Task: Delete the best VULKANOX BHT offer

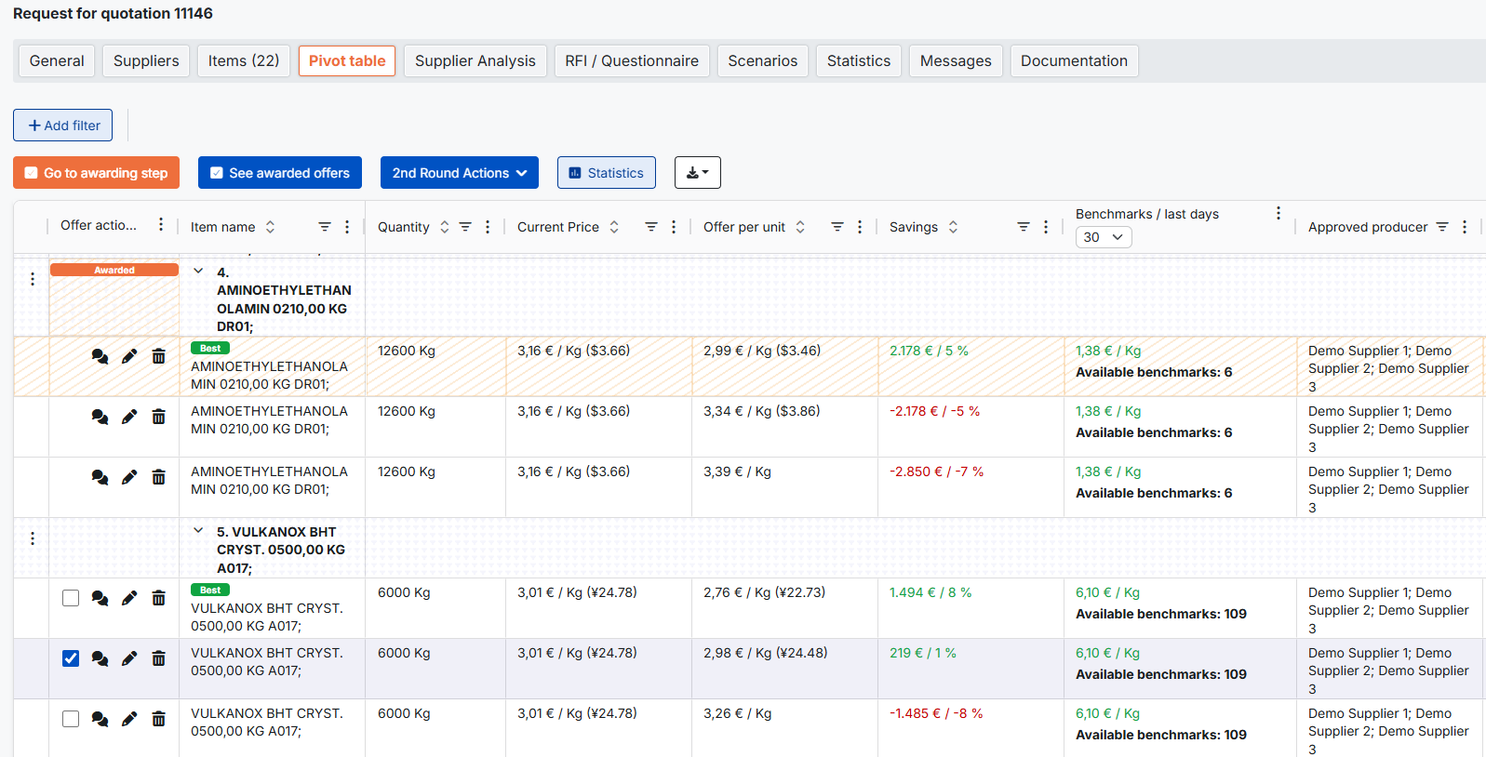Action: pyautogui.click(x=159, y=598)
